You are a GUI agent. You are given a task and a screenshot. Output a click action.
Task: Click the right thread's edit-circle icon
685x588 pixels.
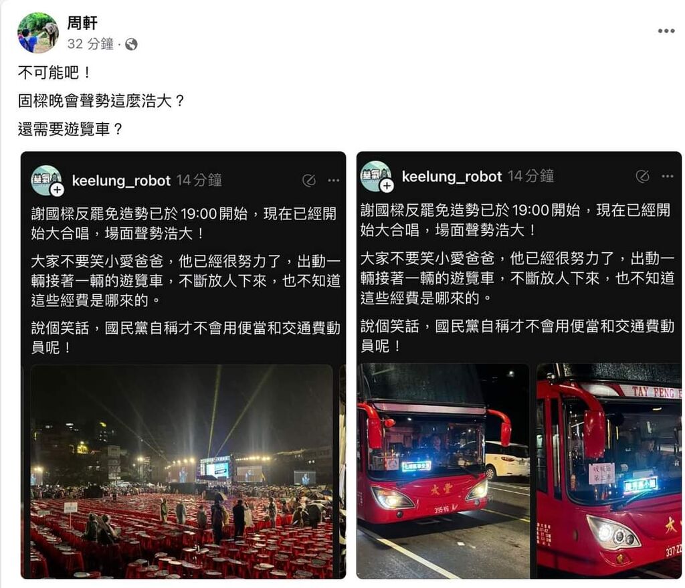(642, 177)
